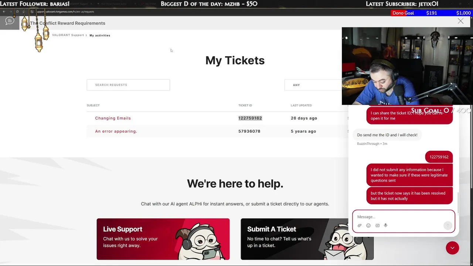473x266 pixels.
Task: Open the emoji picker in chat
Action: (368, 225)
